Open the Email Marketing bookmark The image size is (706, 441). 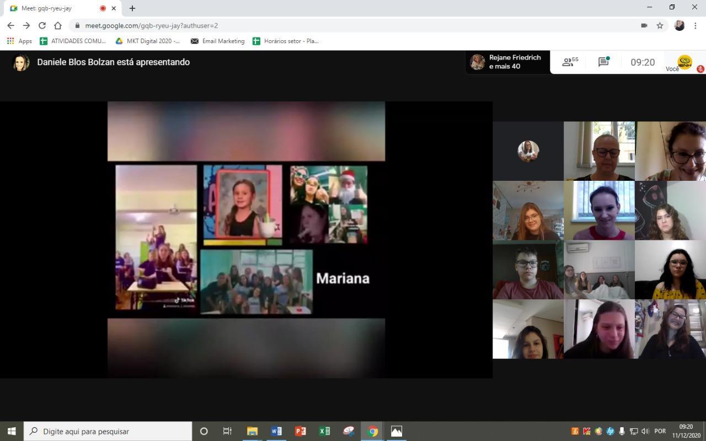pyautogui.click(x=217, y=41)
